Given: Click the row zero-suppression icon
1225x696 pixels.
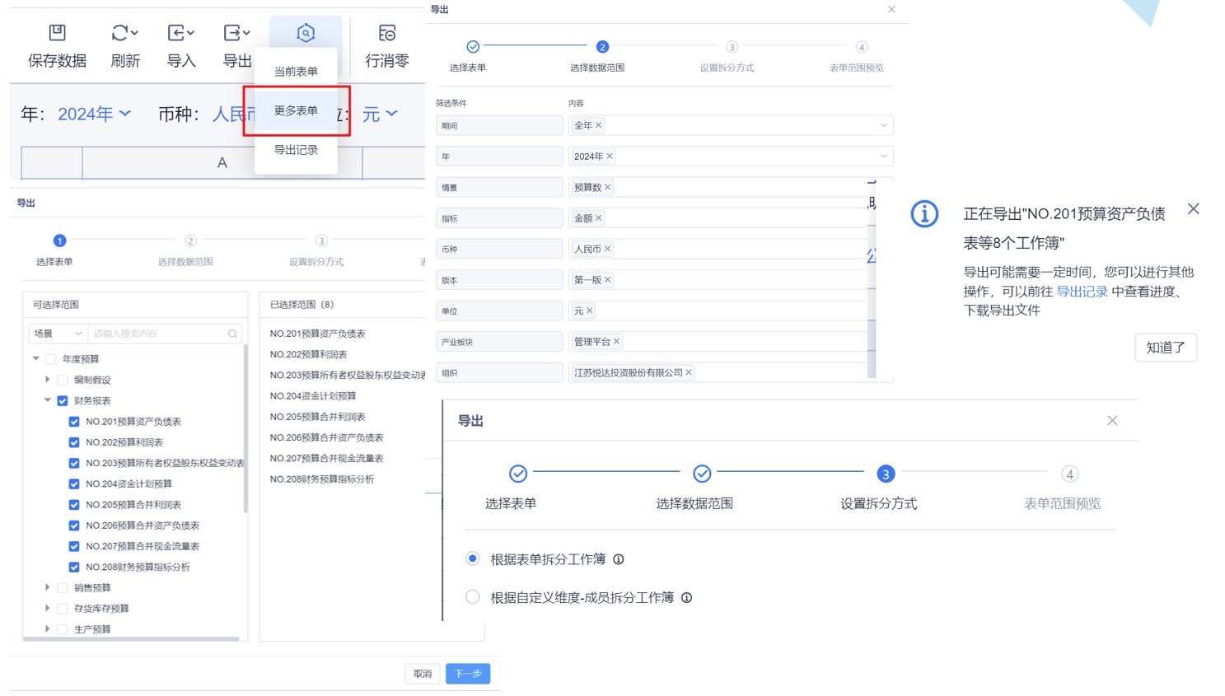Looking at the screenshot, I should point(386,33).
